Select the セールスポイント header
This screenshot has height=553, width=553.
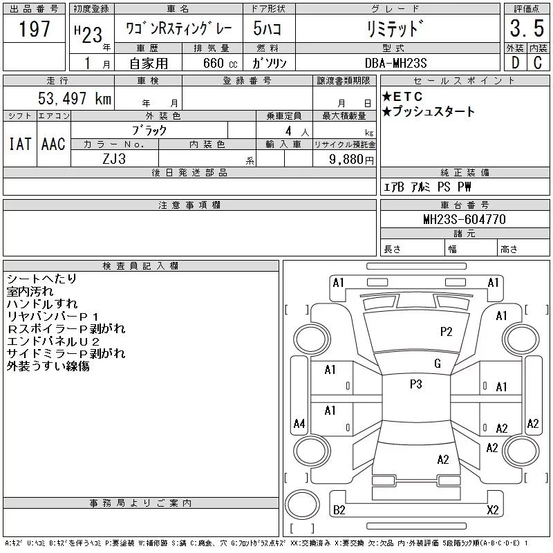click(465, 81)
